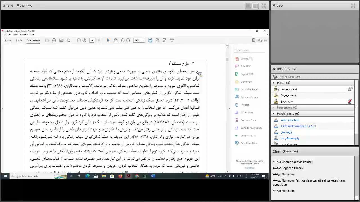Viewport: 360px width, 202px height.
Task: Choose the arrow selection tool
Action: click(108, 40)
